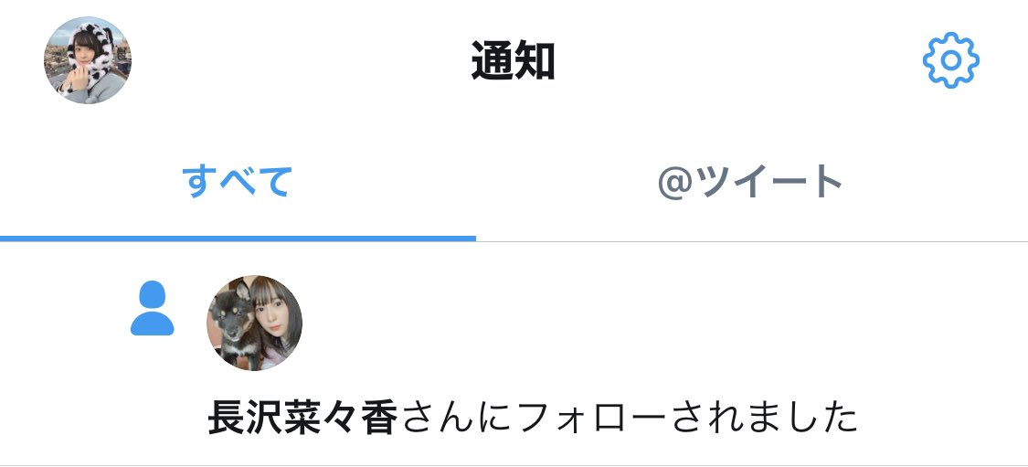Tap the 香 character ending the follower name
Image resolution: width=1028 pixels, height=467 pixels.
pos(379,418)
